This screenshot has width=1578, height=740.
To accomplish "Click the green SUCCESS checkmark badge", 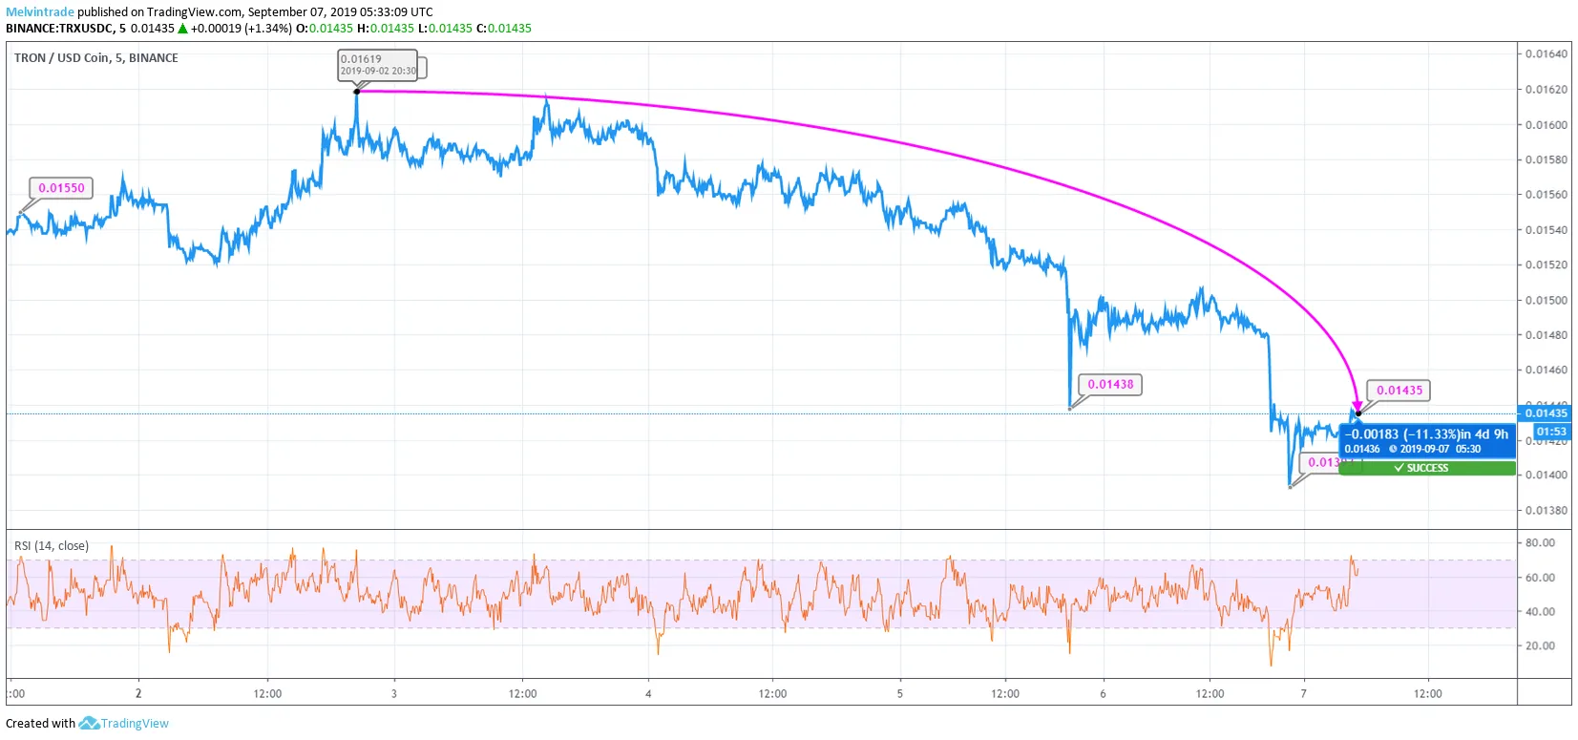I will [x=1426, y=468].
